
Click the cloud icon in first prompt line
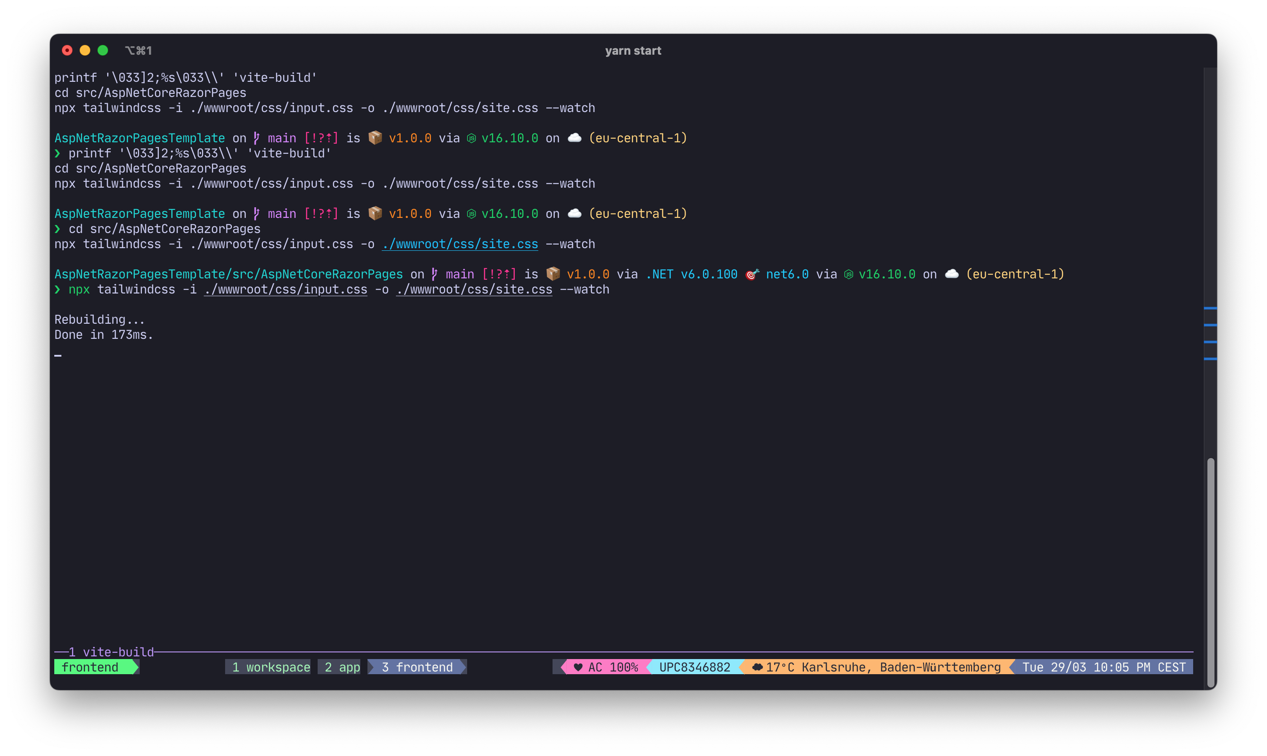click(x=574, y=138)
